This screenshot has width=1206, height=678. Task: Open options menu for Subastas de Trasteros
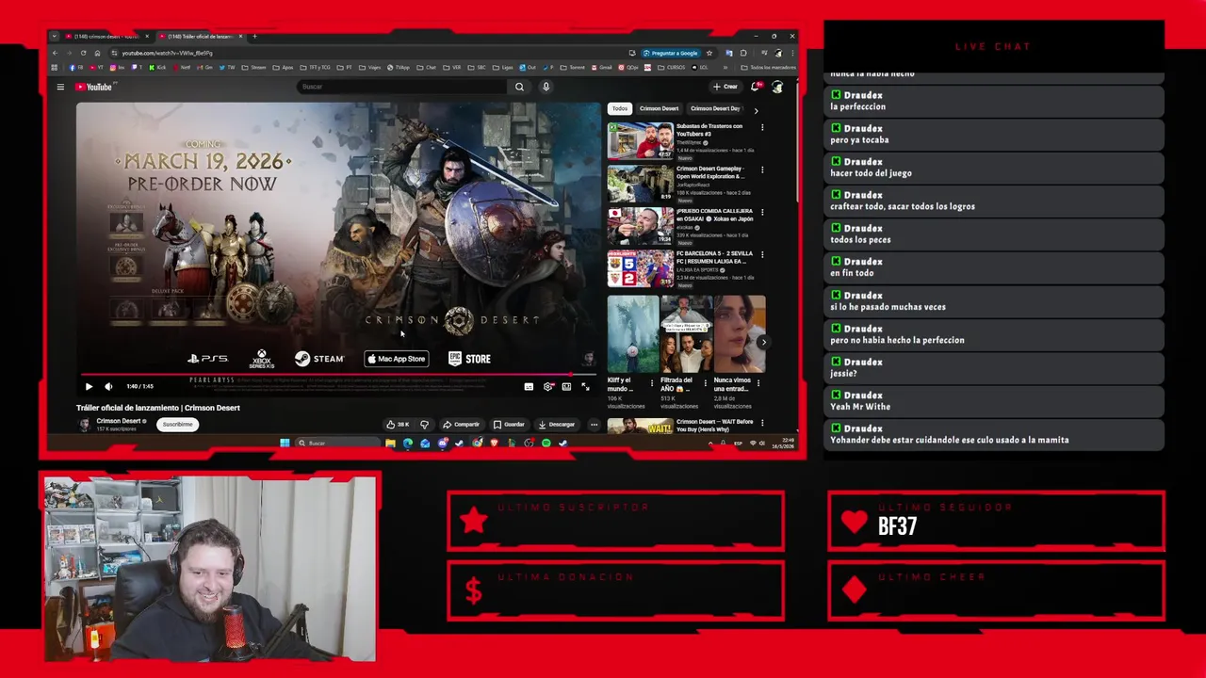click(762, 127)
